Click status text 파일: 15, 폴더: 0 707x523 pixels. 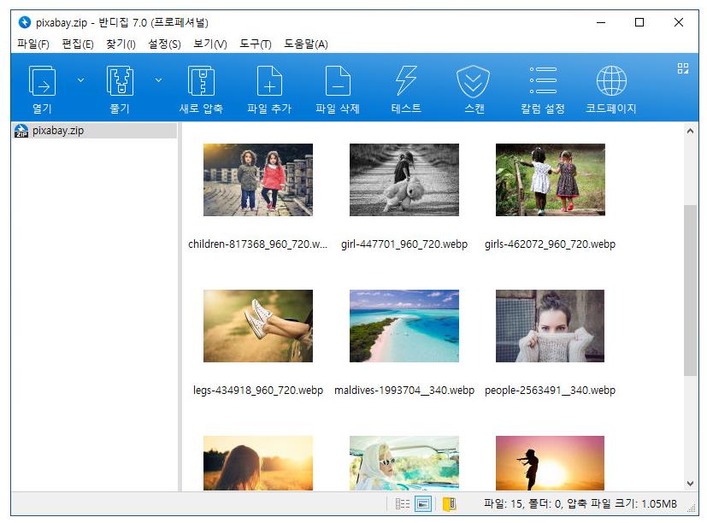coord(523,503)
